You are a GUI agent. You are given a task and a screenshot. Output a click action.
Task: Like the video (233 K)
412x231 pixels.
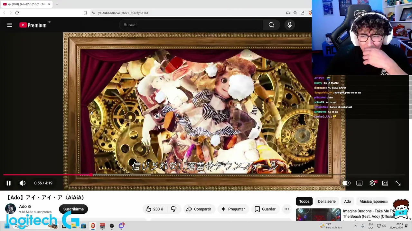point(154,209)
